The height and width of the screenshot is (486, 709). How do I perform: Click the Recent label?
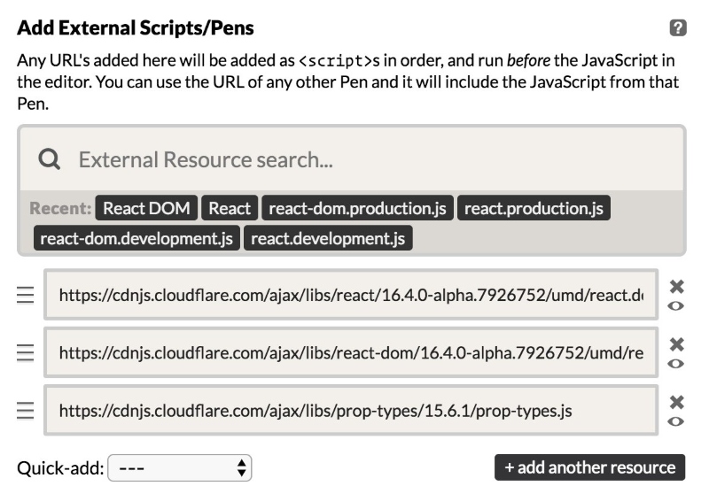[60, 208]
